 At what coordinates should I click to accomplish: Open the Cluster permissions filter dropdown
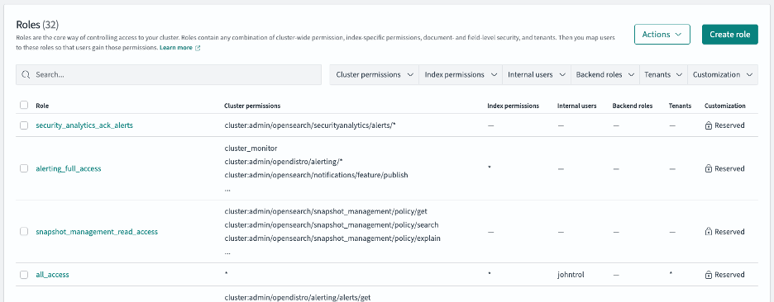coord(374,75)
